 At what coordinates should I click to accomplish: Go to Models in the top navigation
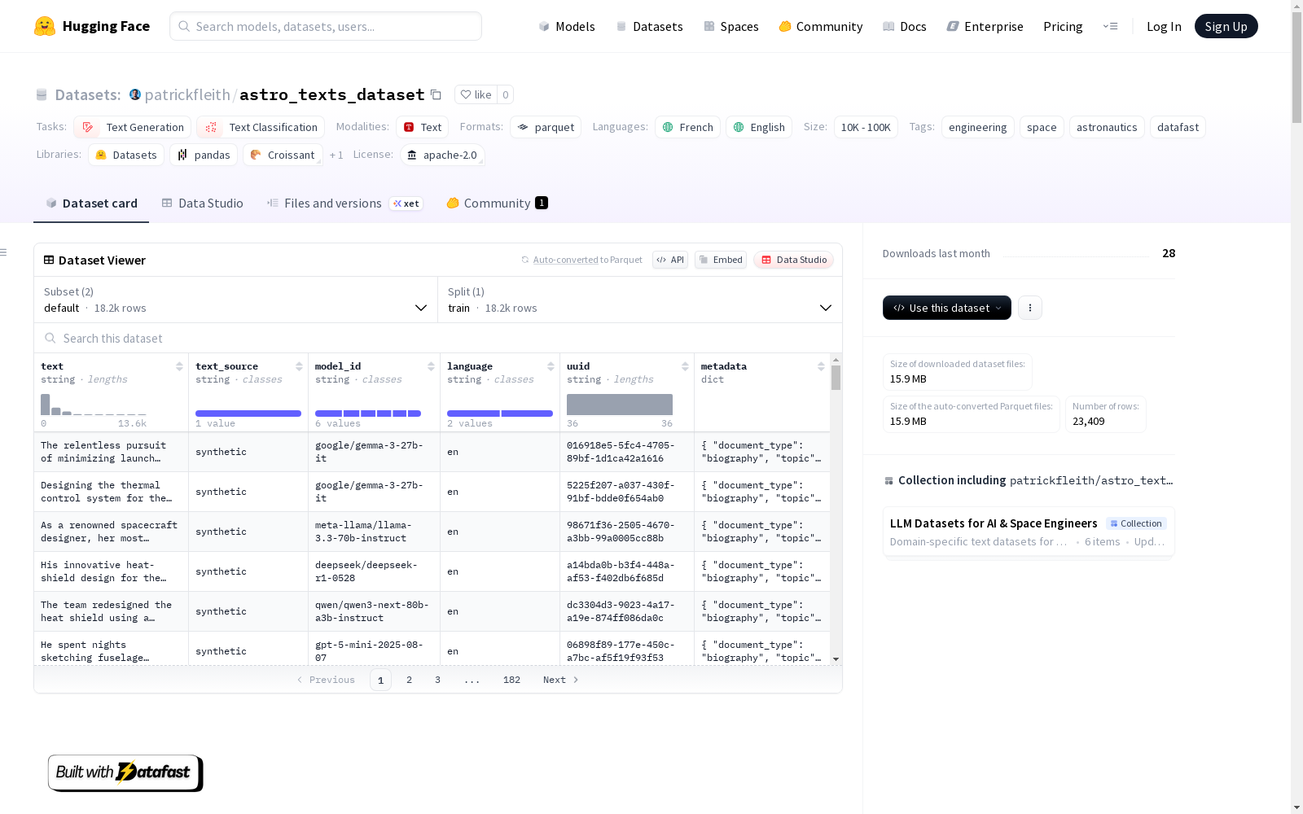point(567,26)
